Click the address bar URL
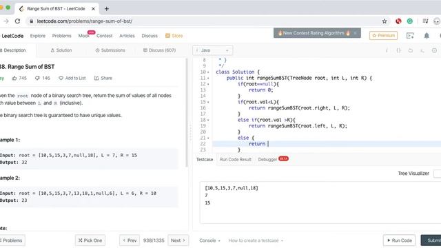Screen dimensions: 441x248 pyautogui.click(x=84, y=21)
